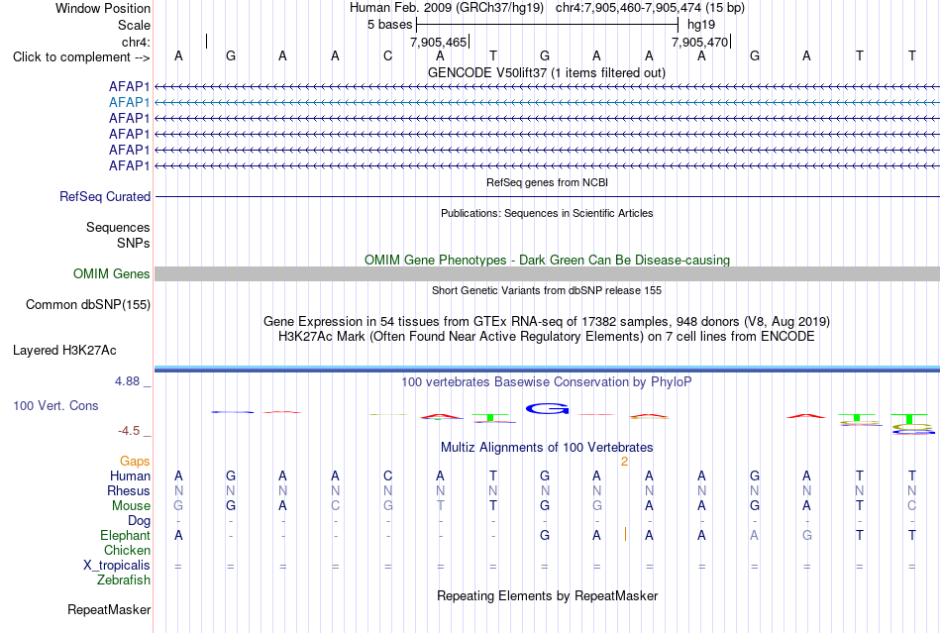
Task: Click the 'Human Feb. 2009 (GRCh37/hg19)' assembly text
Action: click(447, 8)
